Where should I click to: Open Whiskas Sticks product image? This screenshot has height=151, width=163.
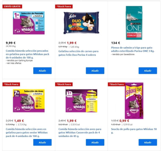click(x=134, y=101)
